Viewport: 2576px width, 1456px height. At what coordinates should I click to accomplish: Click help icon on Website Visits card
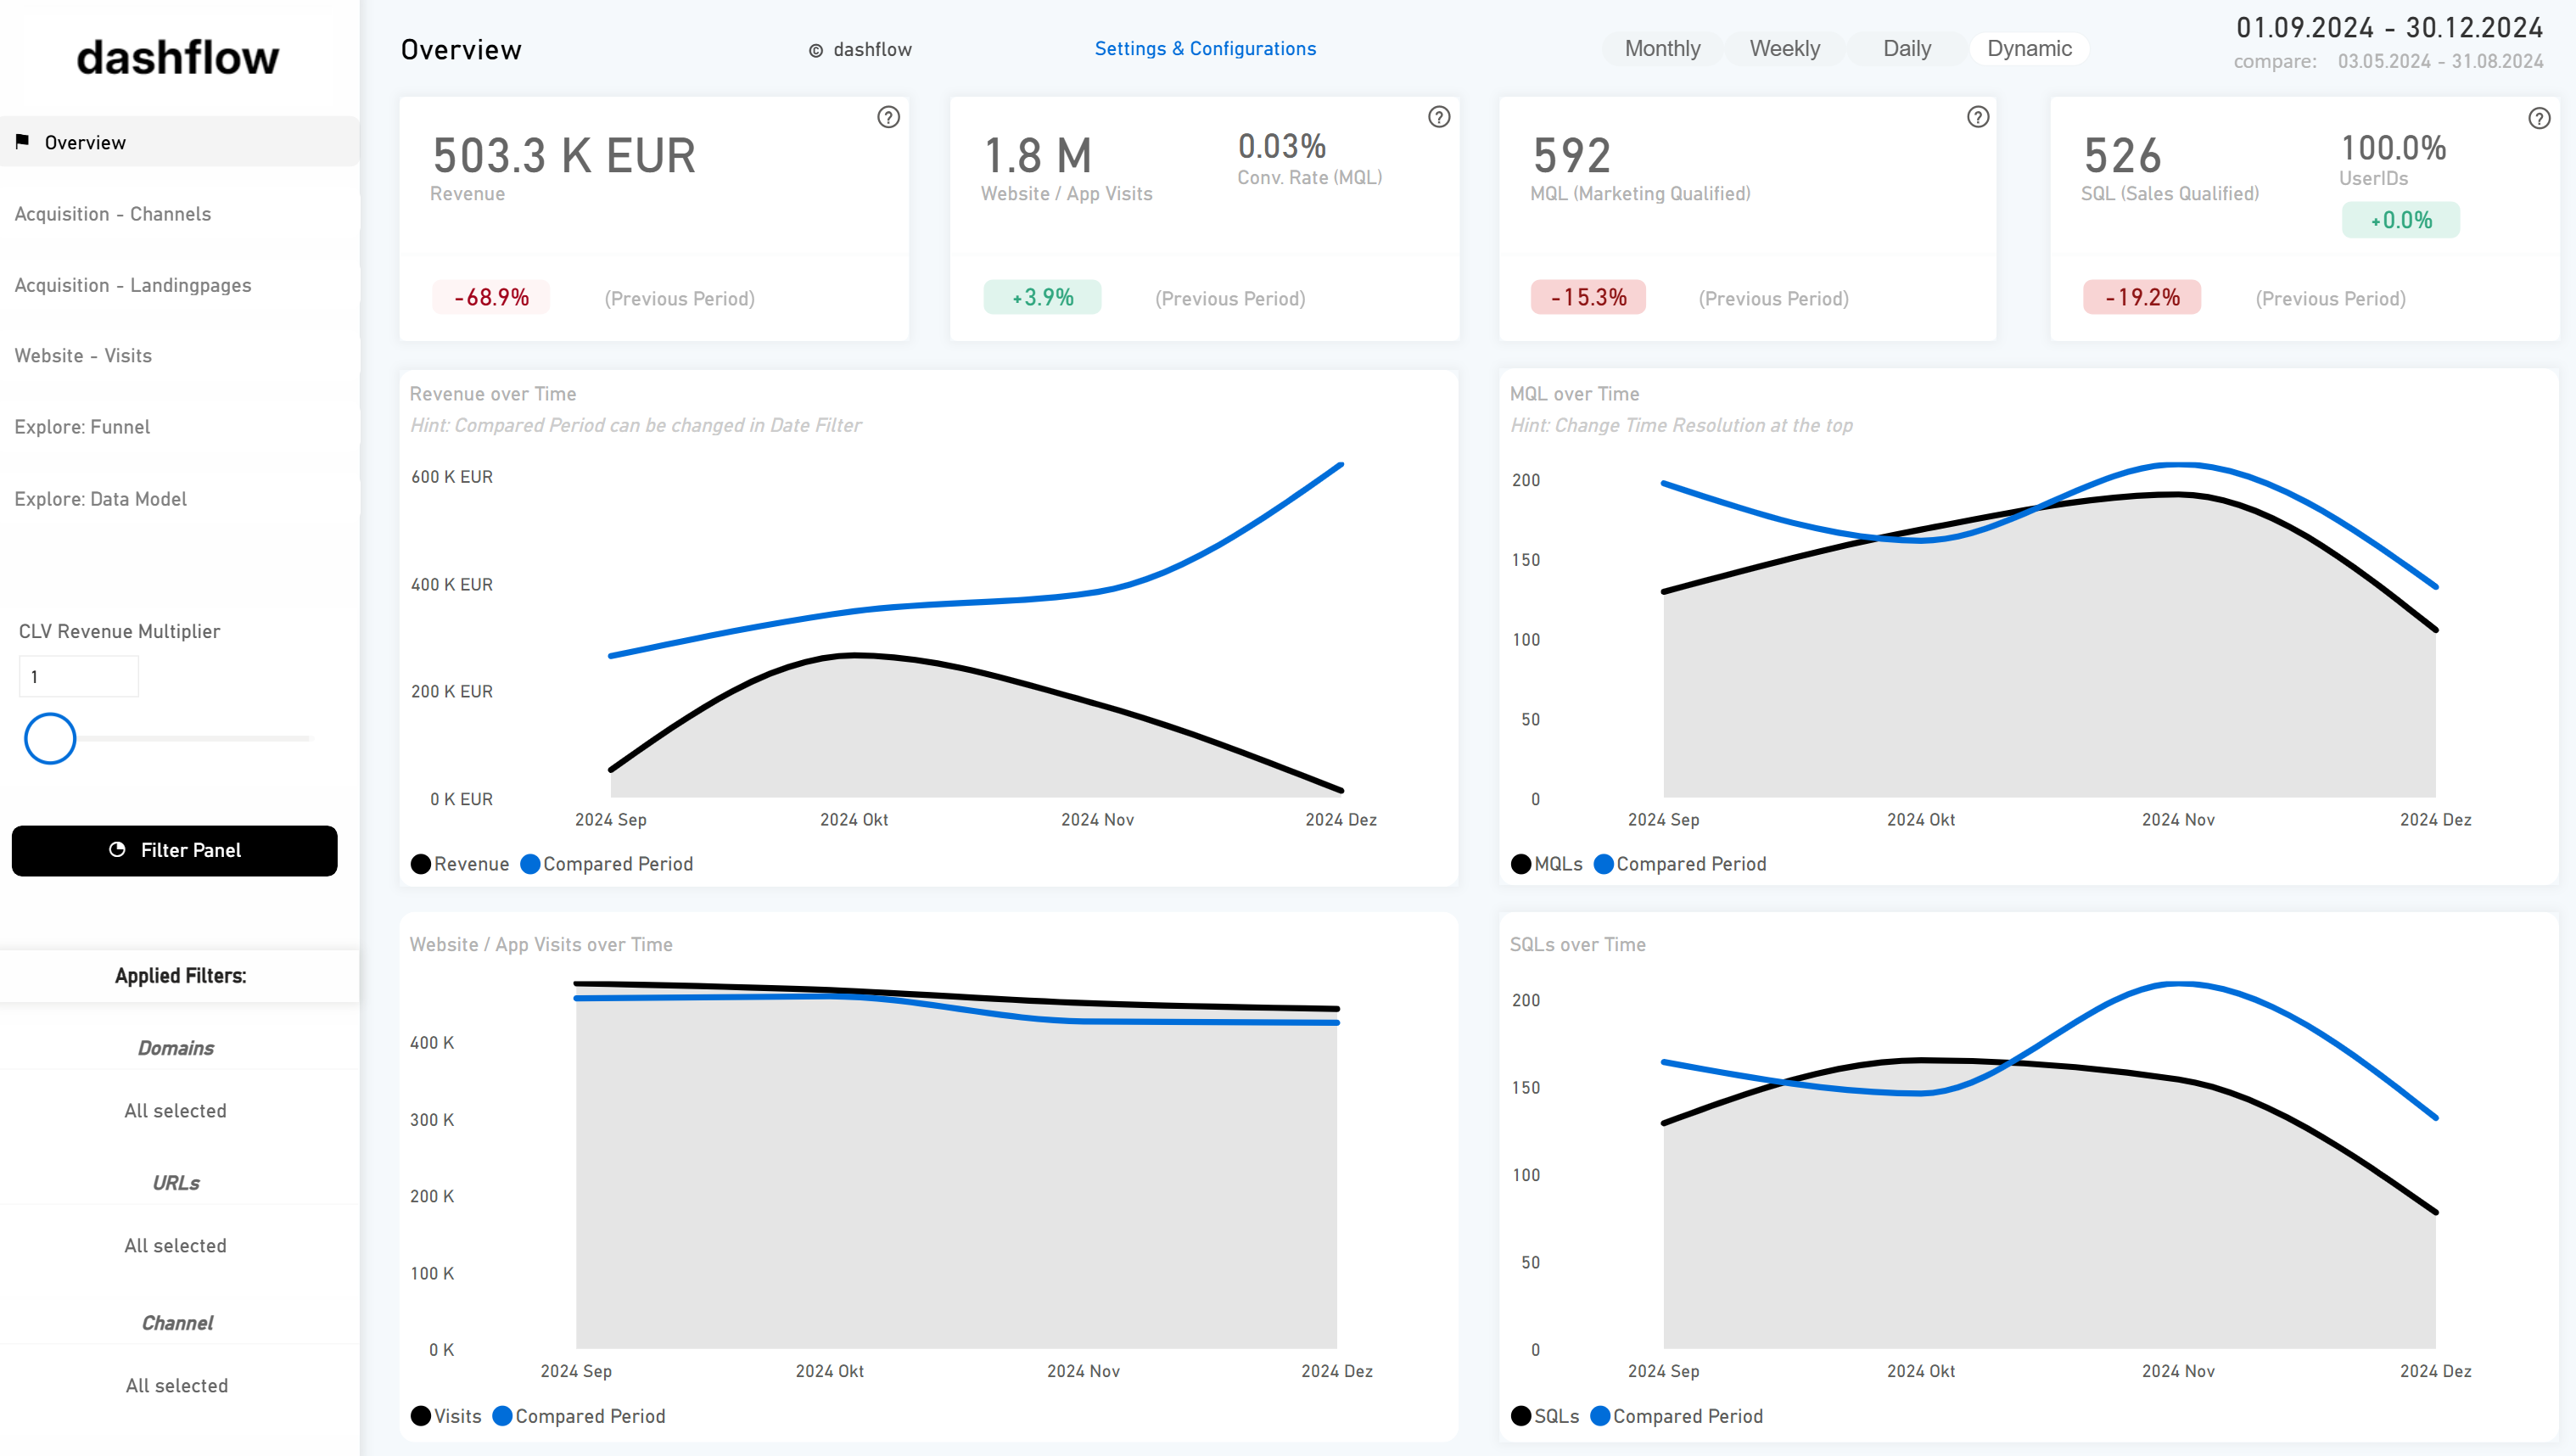point(1438,117)
